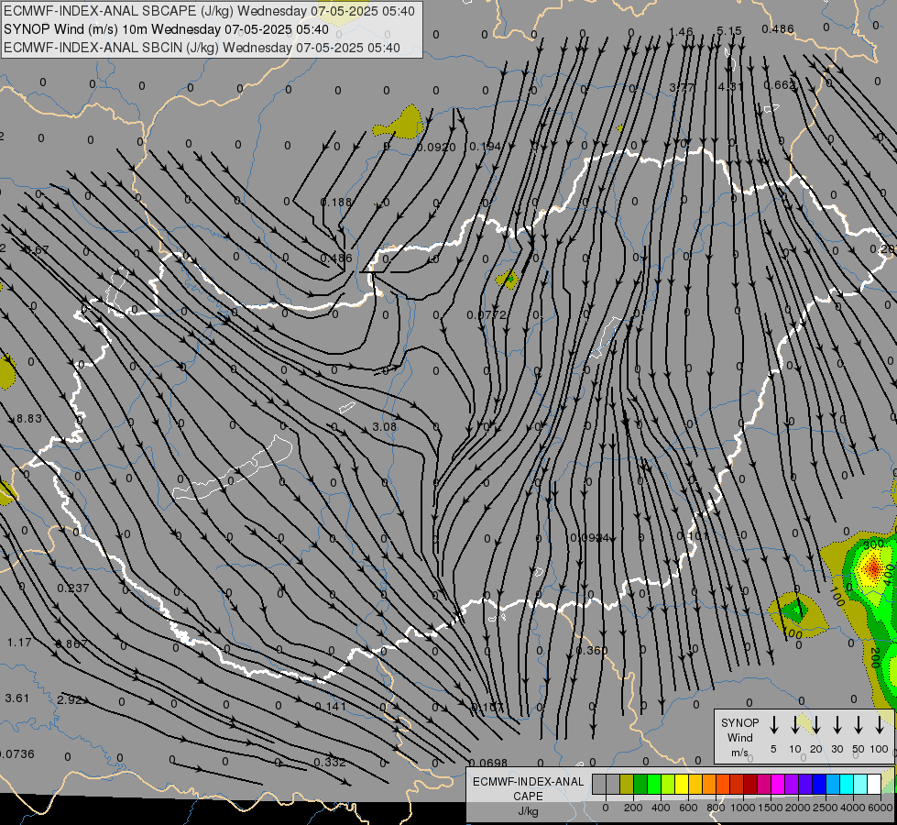
Task: Click the 0.237 value on the map
Action: pyautogui.click(x=73, y=588)
